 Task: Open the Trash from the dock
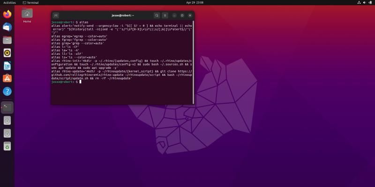tap(7, 146)
